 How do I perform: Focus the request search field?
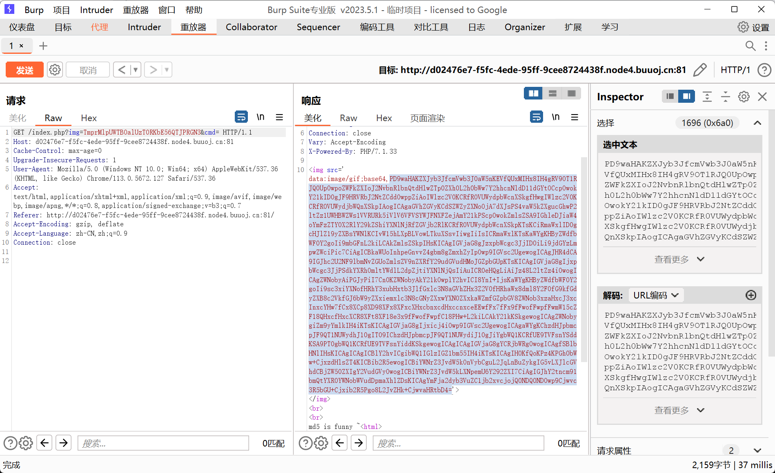click(x=163, y=443)
